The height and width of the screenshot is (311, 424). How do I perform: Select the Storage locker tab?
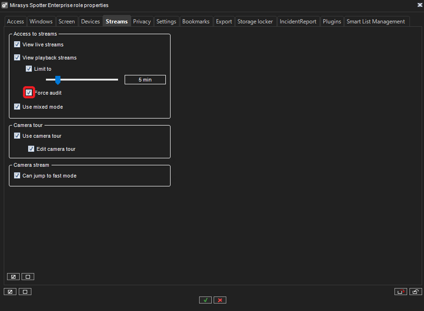pyautogui.click(x=255, y=21)
